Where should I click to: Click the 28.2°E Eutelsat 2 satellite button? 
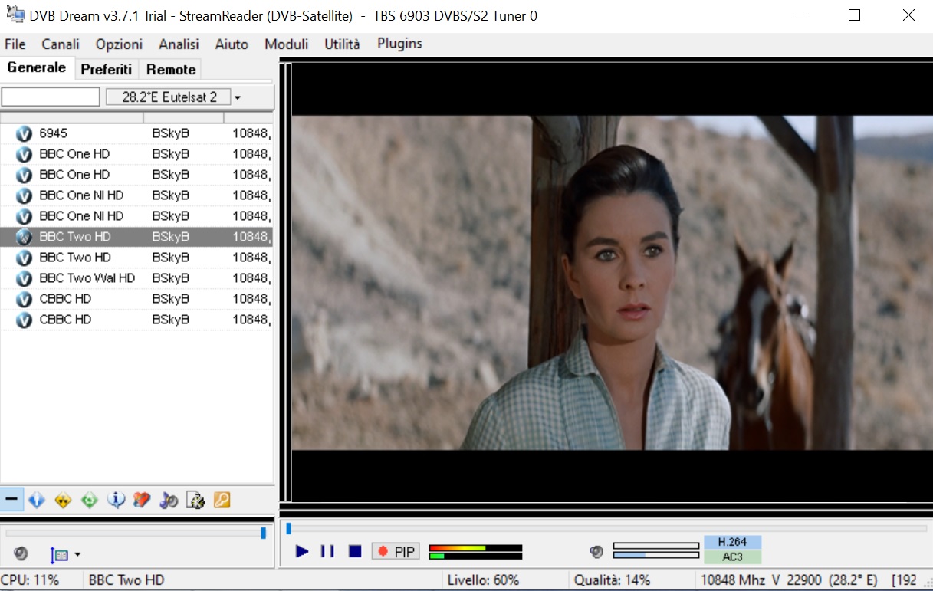click(x=169, y=97)
